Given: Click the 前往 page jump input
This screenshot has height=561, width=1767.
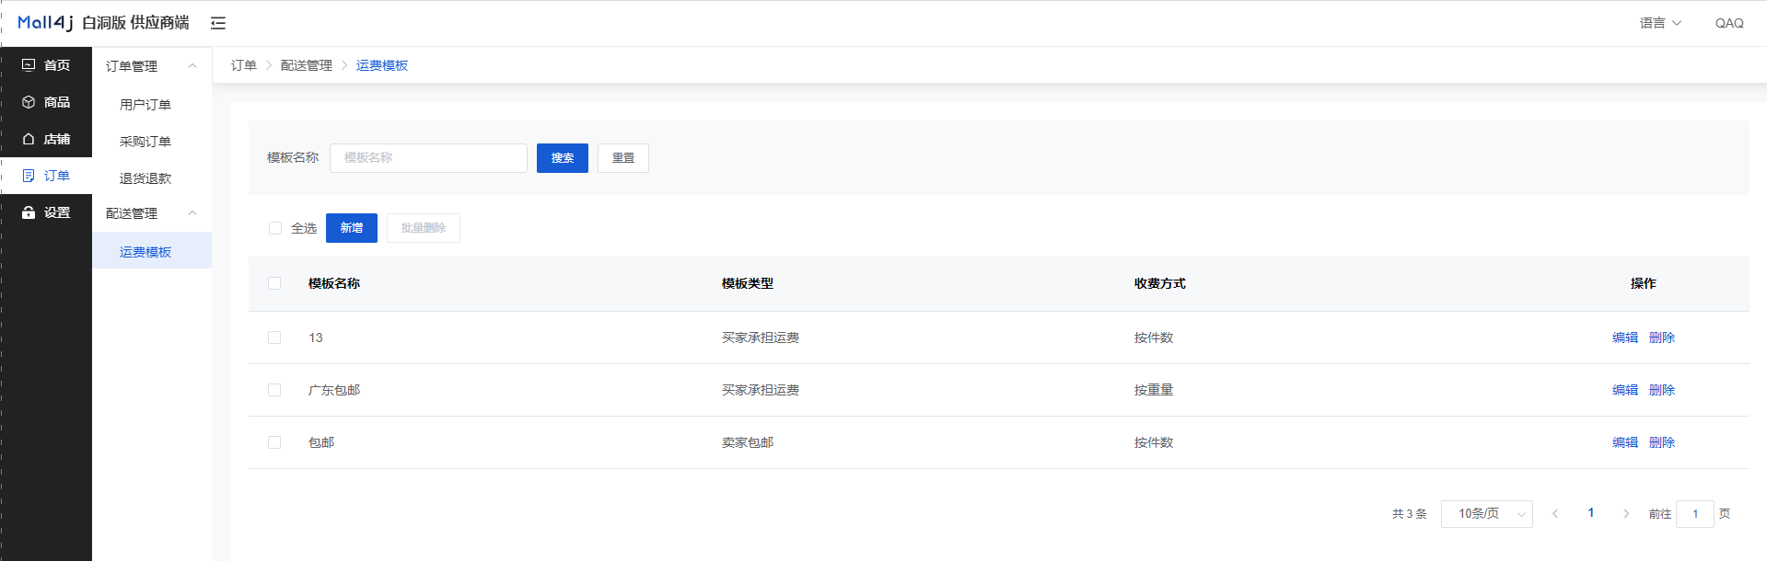Looking at the screenshot, I should tap(1695, 514).
